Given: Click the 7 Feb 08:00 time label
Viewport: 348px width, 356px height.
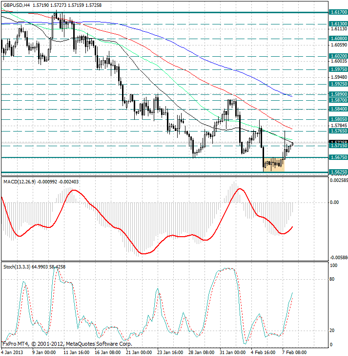Looking at the screenshot, I should click(x=294, y=353).
